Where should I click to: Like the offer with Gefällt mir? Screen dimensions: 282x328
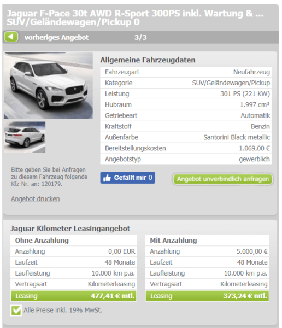coord(128,178)
